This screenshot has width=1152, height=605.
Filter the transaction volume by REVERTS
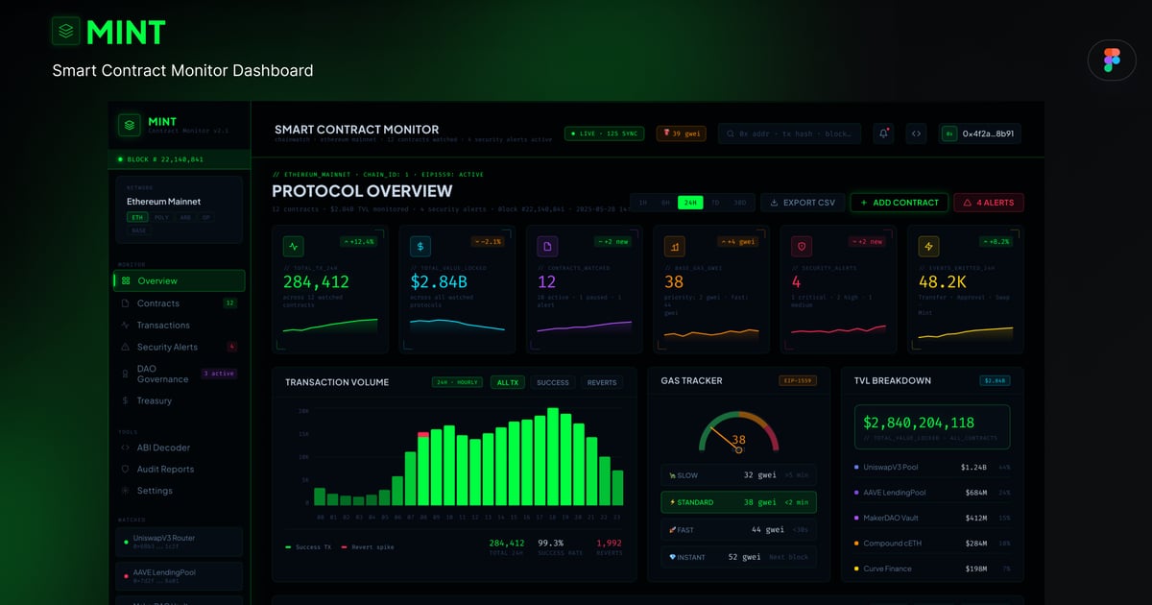(x=602, y=382)
